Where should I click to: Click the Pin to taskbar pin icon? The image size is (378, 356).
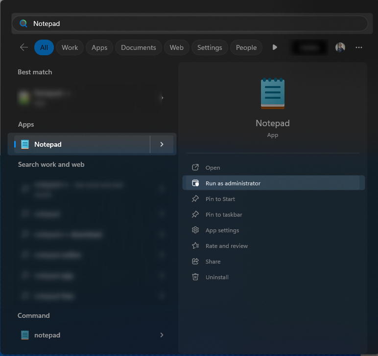tap(195, 214)
